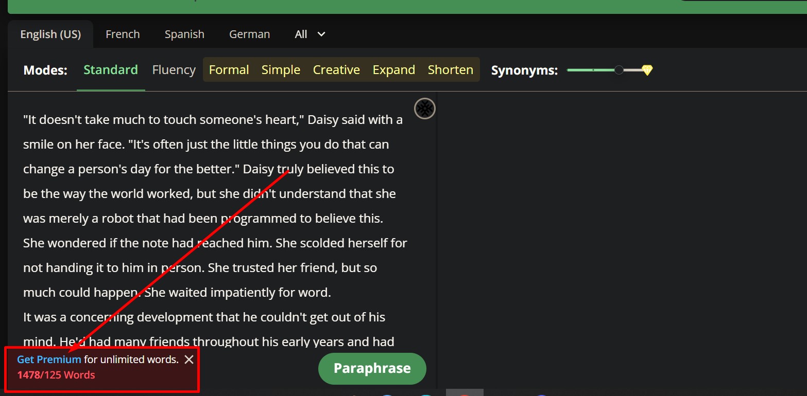Dismiss the Get Premium banner with the X
The height and width of the screenshot is (396, 807).
pyautogui.click(x=188, y=359)
